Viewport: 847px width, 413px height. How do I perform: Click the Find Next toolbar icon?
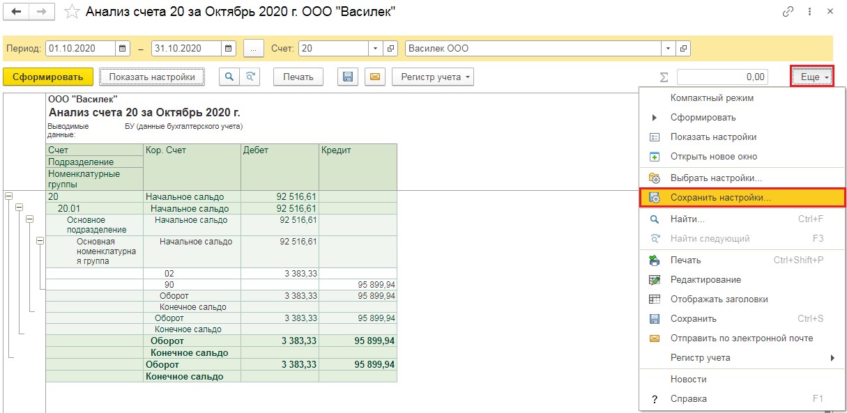pyautogui.click(x=250, y=77)
